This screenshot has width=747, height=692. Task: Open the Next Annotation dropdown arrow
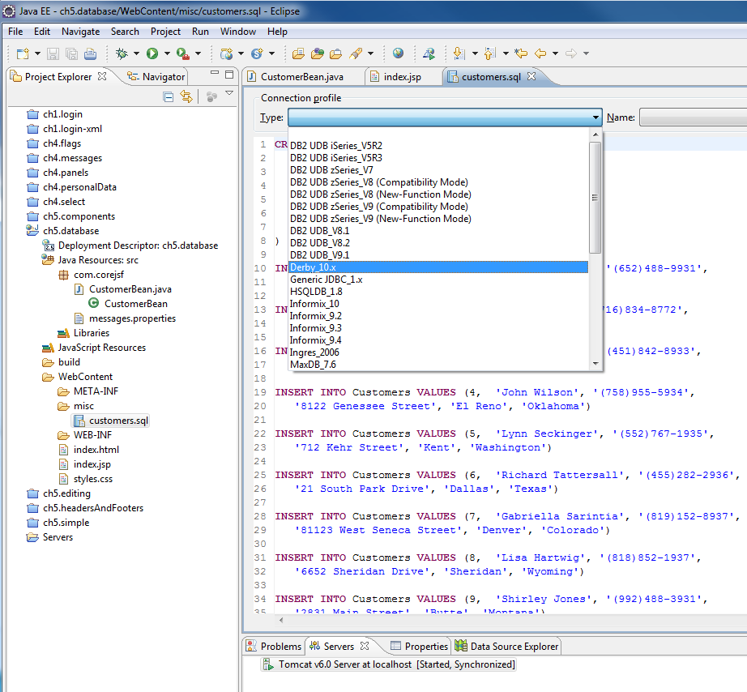point(475,53)
